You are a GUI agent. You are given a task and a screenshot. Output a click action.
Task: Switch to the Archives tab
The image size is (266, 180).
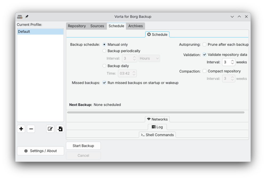coord(135,26)
